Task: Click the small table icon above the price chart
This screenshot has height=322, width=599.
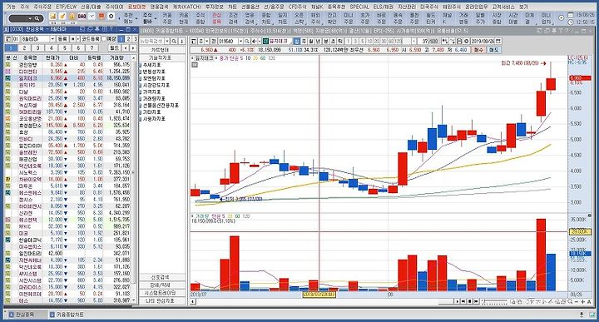Action: [x=195, y=65]
